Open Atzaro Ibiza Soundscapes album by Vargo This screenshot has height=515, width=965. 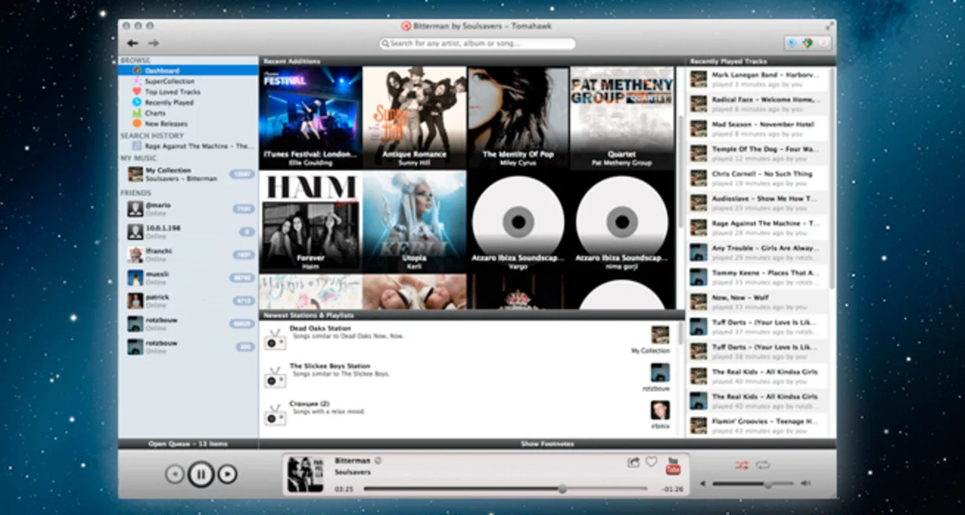coord(518,221)
